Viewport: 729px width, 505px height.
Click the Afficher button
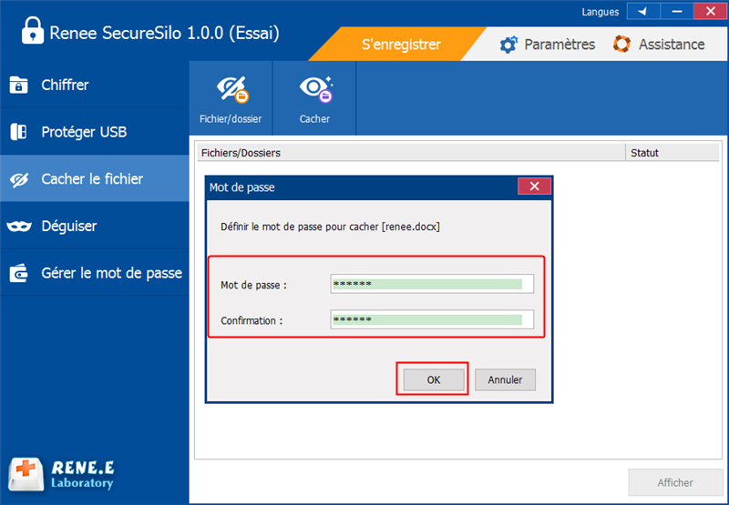pyautogui.click(x=675, y=482)
